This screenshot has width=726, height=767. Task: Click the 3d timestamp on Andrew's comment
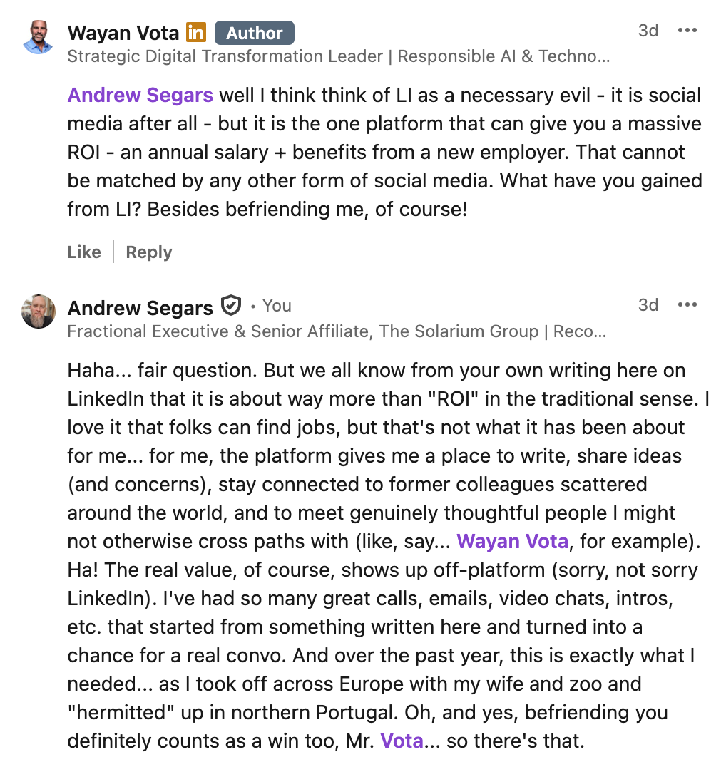pos(648,305)
